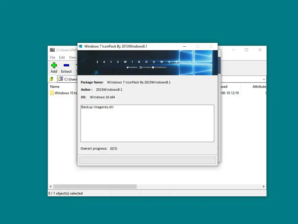Image resolution: width=298 pixels, height=224 pixels.
Task: Close the 7-Zip File Manager window
Action: coord(260,50)
